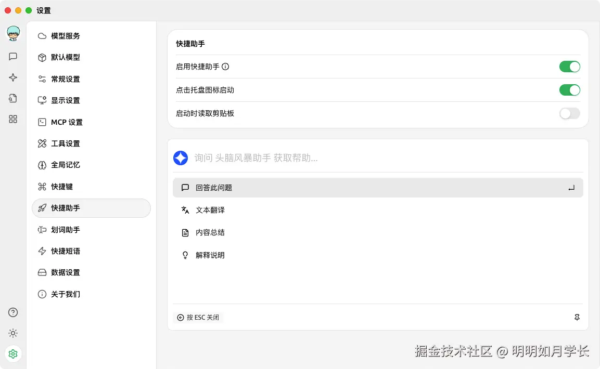Click the green settings gear icon
Image resolution: width=600 pixels, height=369 pixels.
pos(13,354)
